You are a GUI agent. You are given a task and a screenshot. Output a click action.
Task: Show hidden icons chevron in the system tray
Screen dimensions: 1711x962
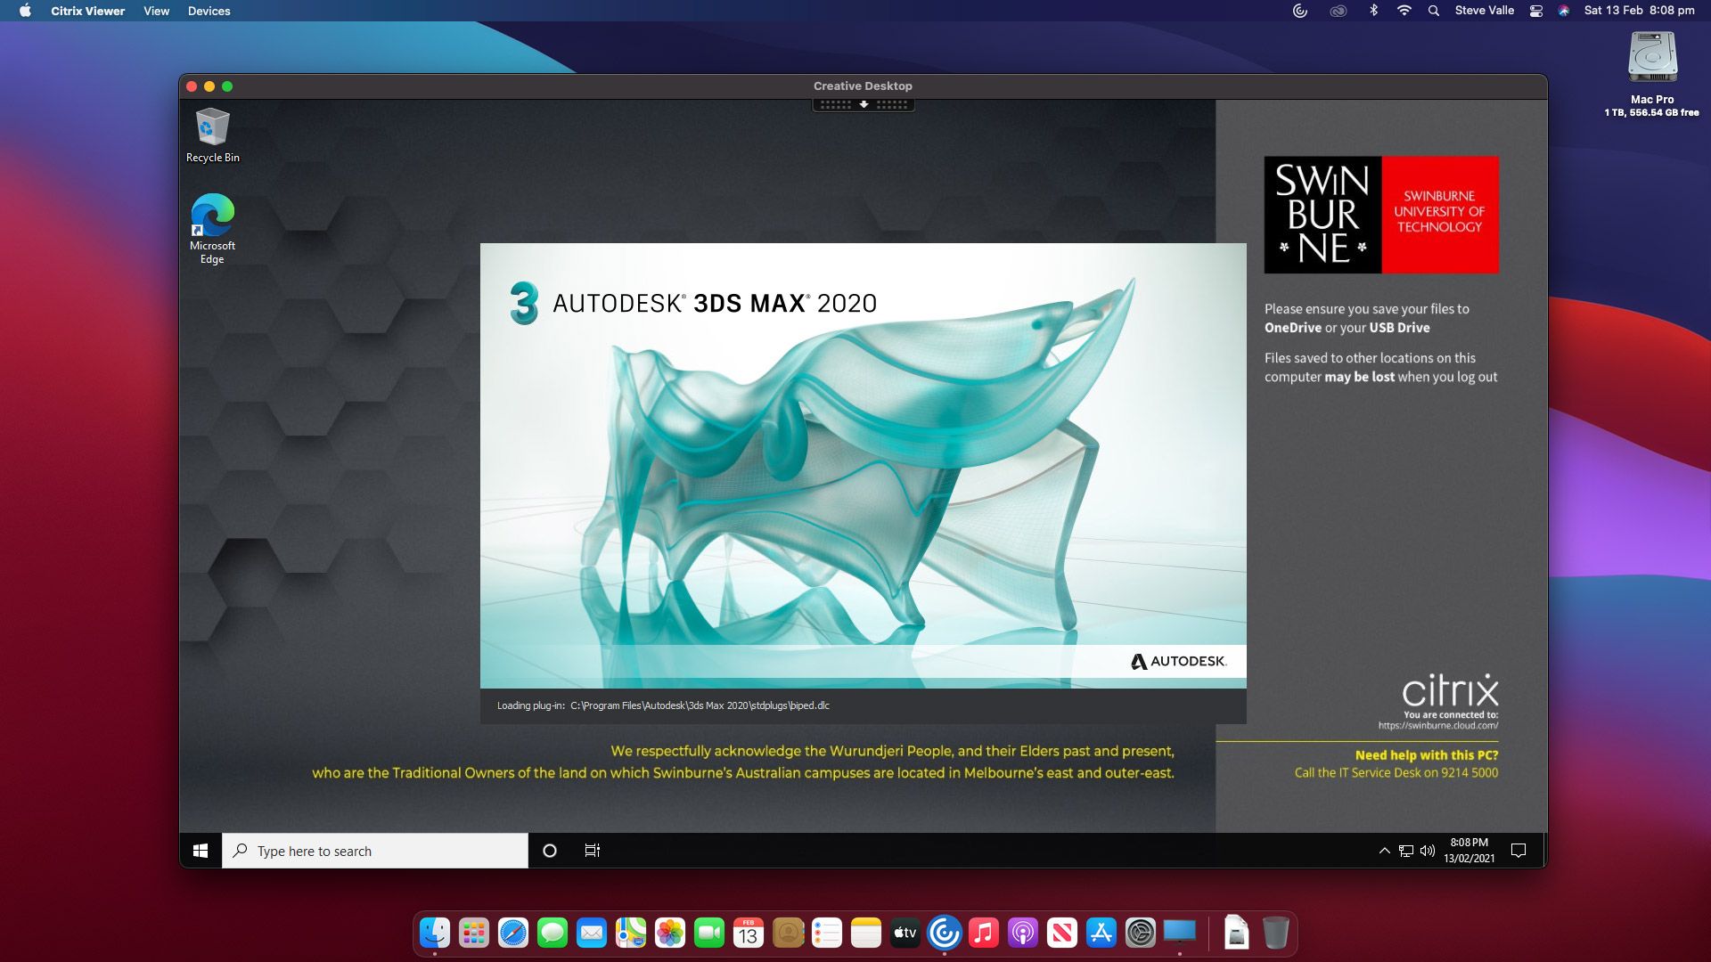coord(1384,851)
